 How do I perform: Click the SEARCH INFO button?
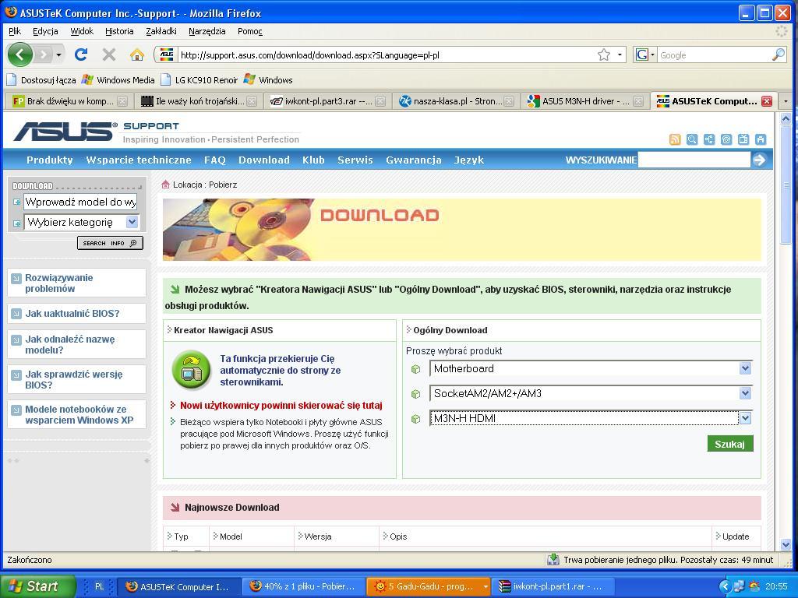tap(110, 243)
